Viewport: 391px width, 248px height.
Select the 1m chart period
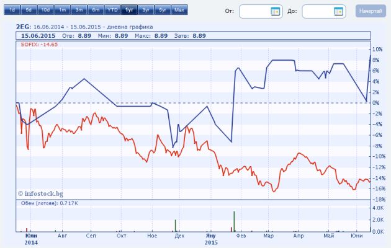(x=62, y=11)
